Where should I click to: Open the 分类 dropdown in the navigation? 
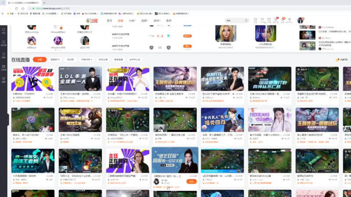(132, 21)
